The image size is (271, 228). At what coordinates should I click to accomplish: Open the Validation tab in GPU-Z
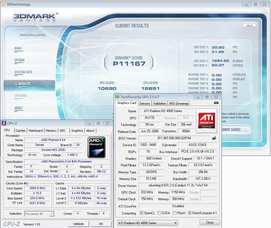point(160,103)
